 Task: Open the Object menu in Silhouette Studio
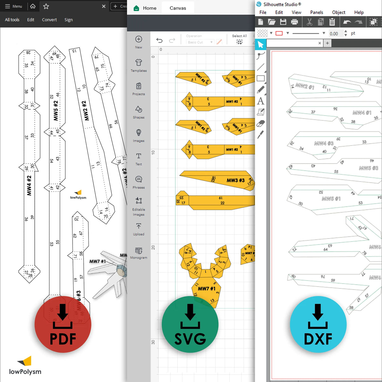(338, 12)
